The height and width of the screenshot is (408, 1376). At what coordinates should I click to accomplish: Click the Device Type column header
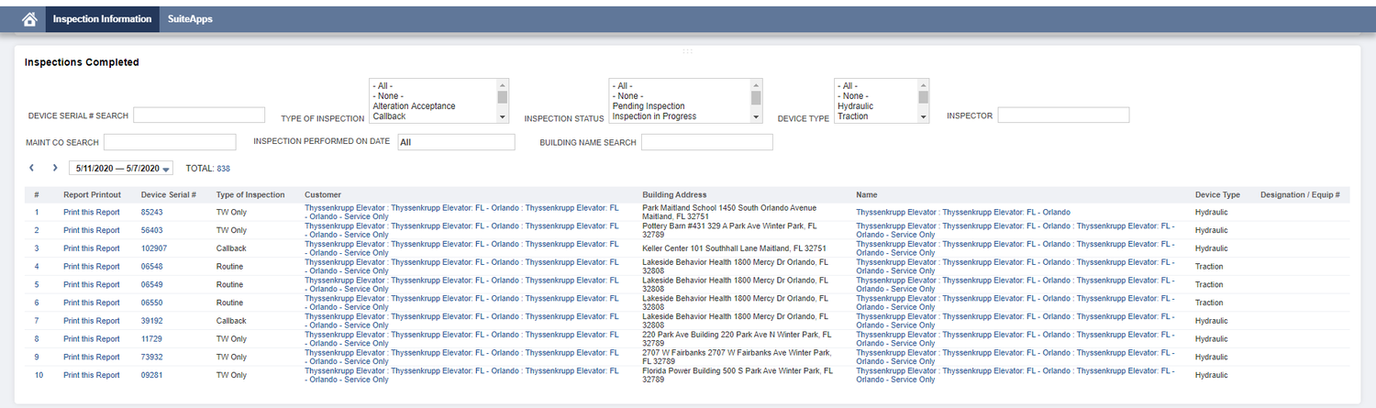pyautogui.click(x=1217, y=195)
